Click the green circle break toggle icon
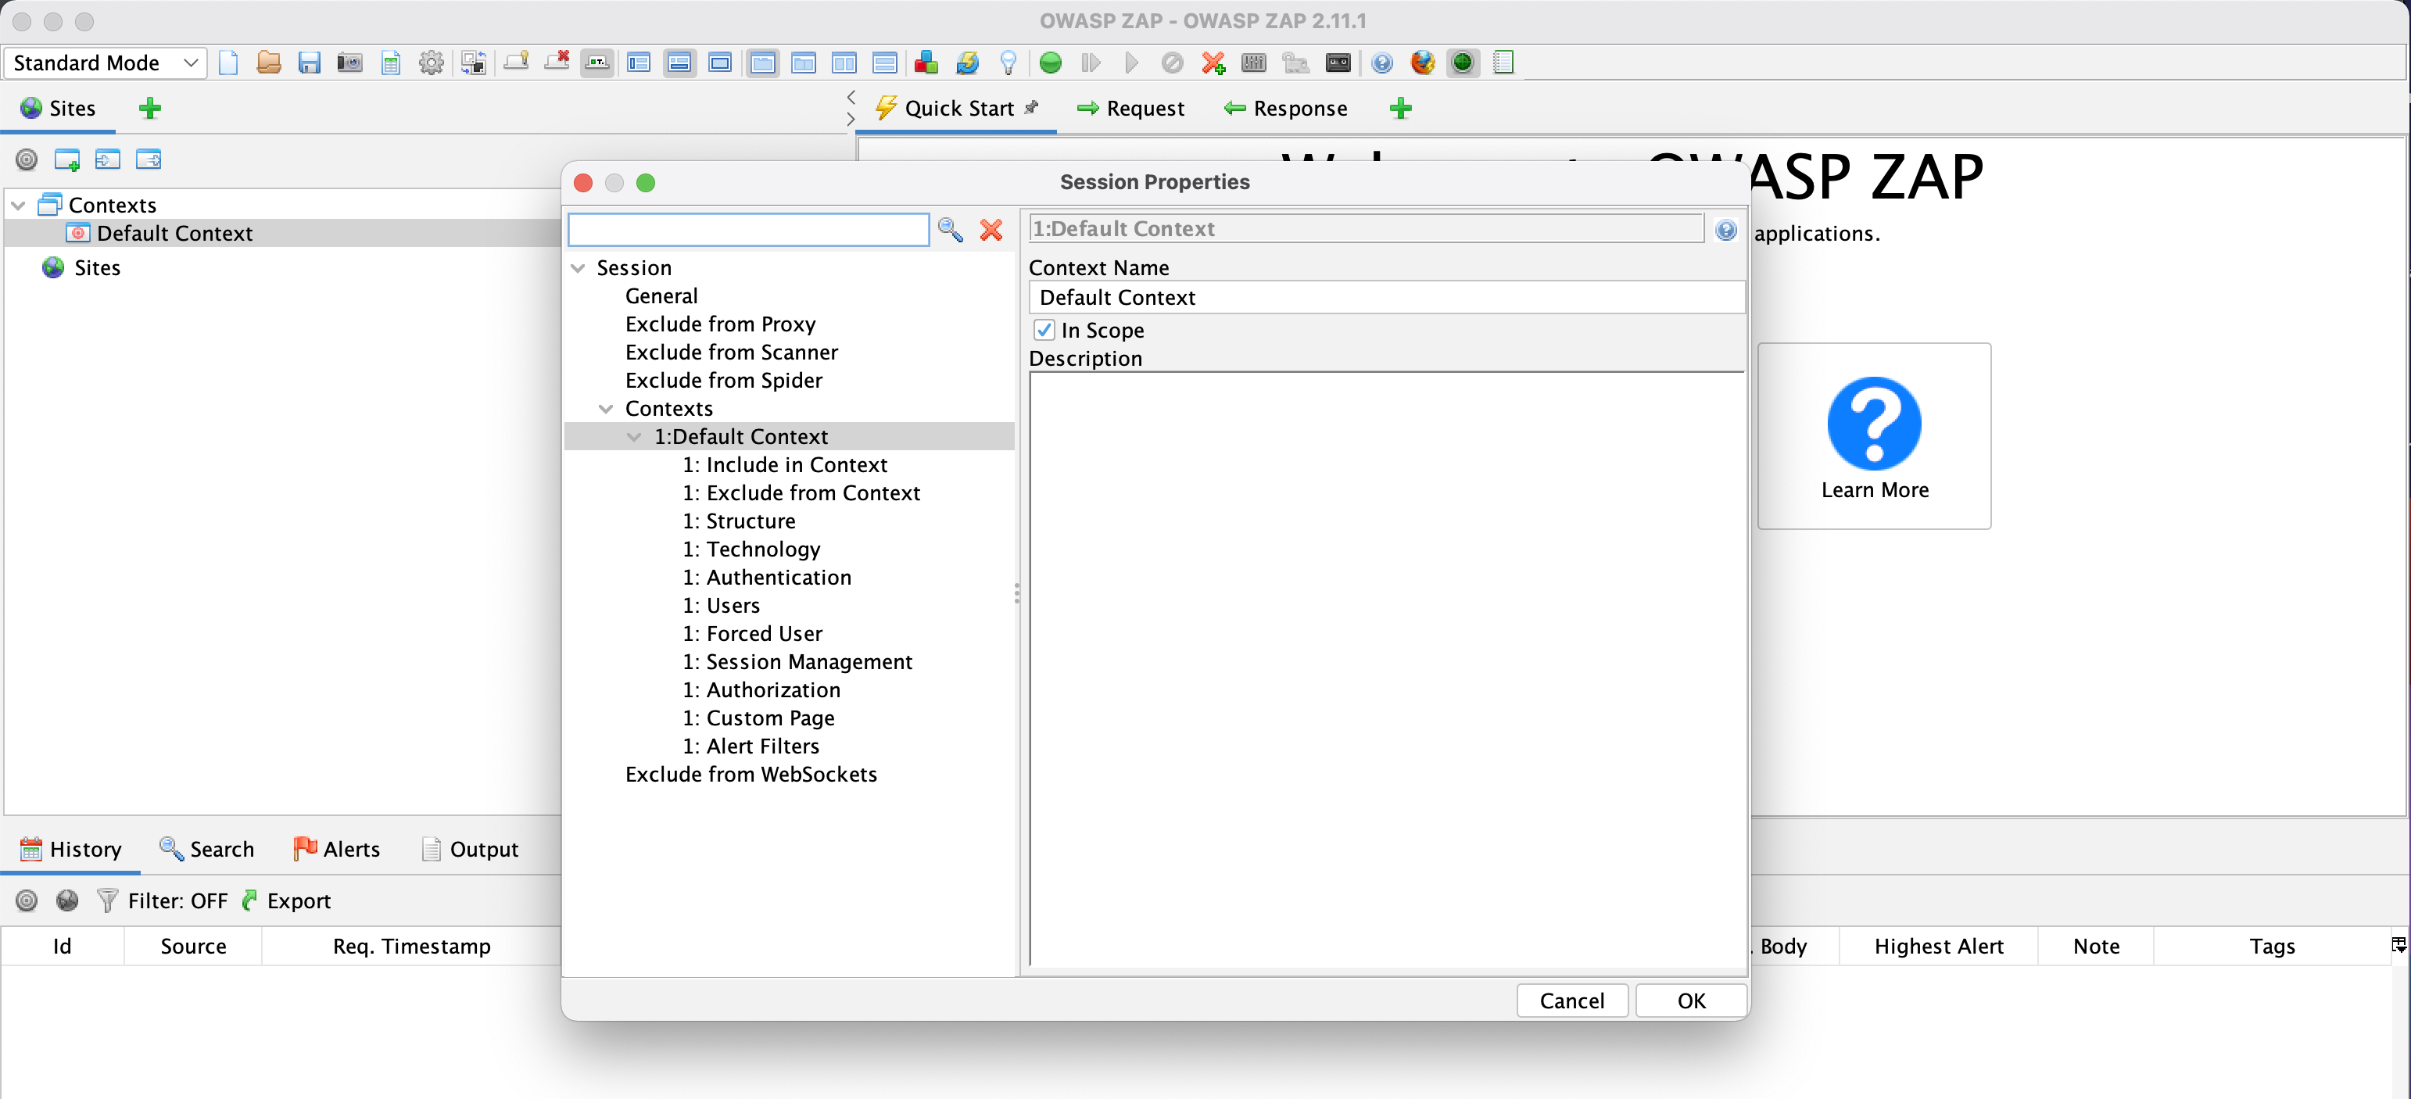Image resolution: width=2411 pixels, height=1099 pixels. 1050,63
